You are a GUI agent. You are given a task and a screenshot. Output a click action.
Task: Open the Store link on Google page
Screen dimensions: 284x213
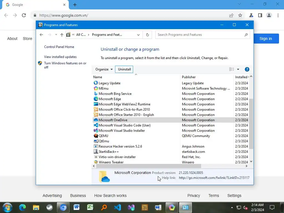[27, 39]
